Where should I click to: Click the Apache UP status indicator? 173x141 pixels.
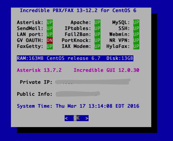(98, 22)
